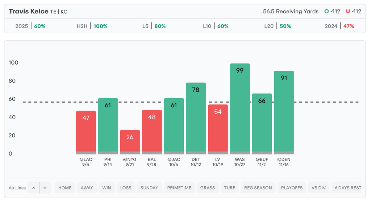Show the L20 hit rate split
This screenshot has width=371, height=203.
278,26
